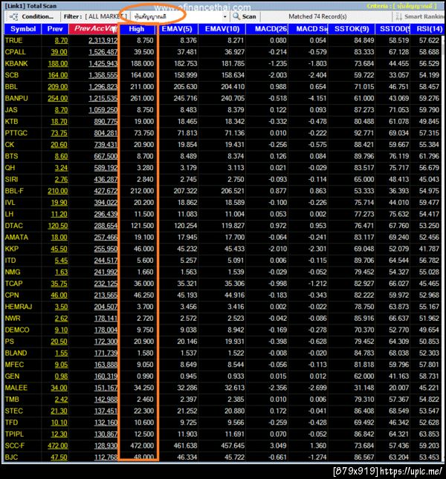Sort by SSTOK(9) column header
The width and height of the screenshot is (446, 479).
(352, 29)
